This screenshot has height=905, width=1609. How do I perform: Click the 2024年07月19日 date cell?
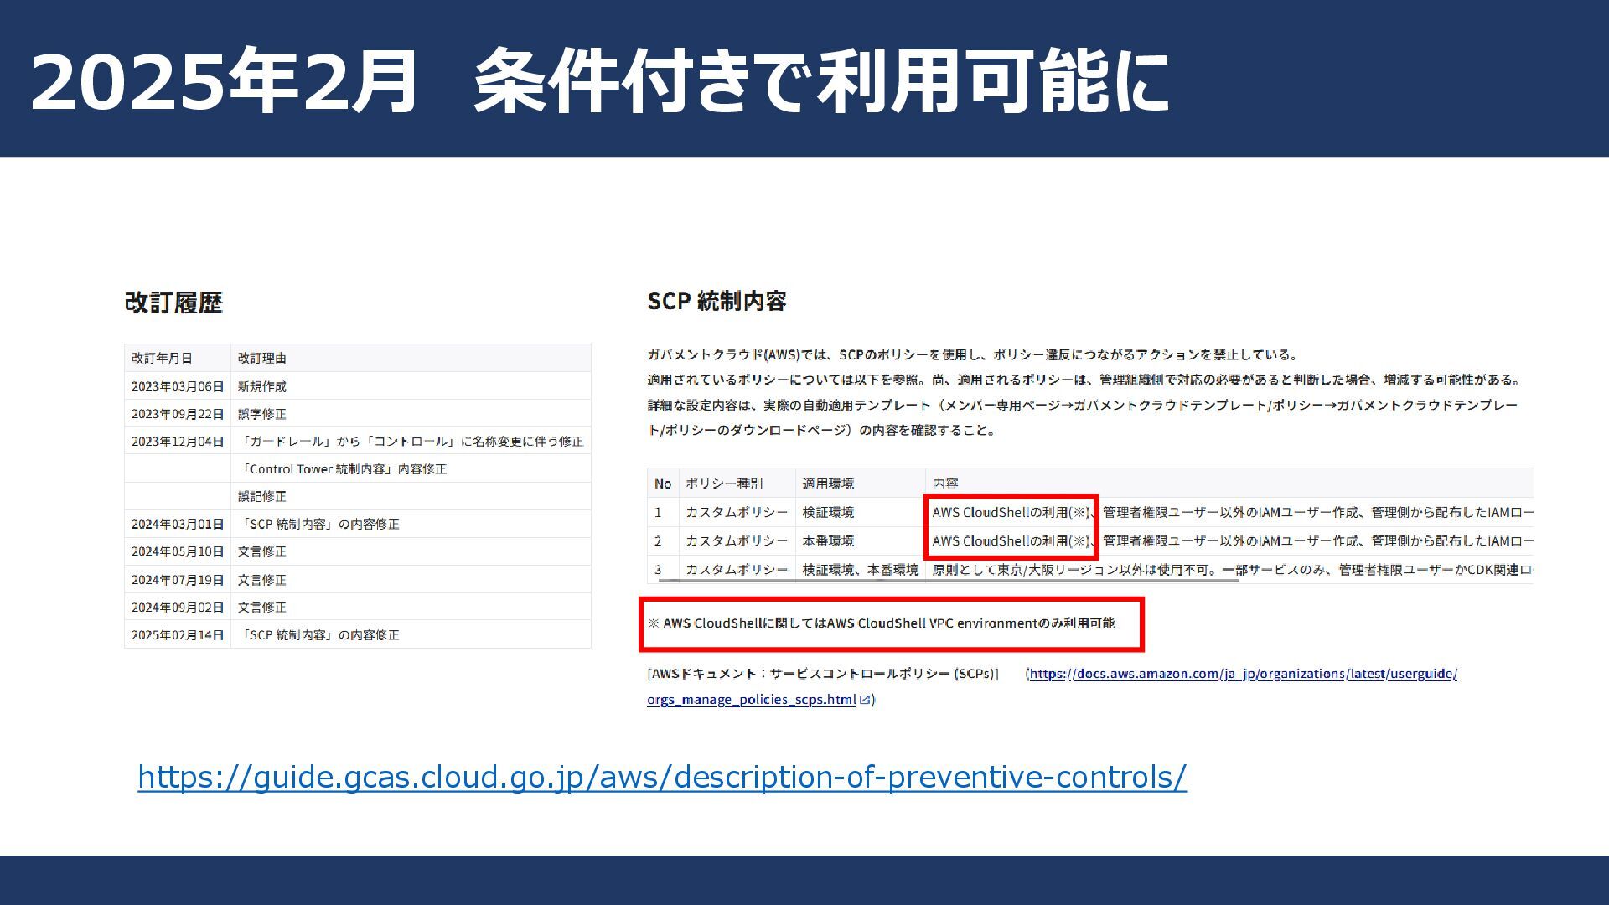point(178,579)
